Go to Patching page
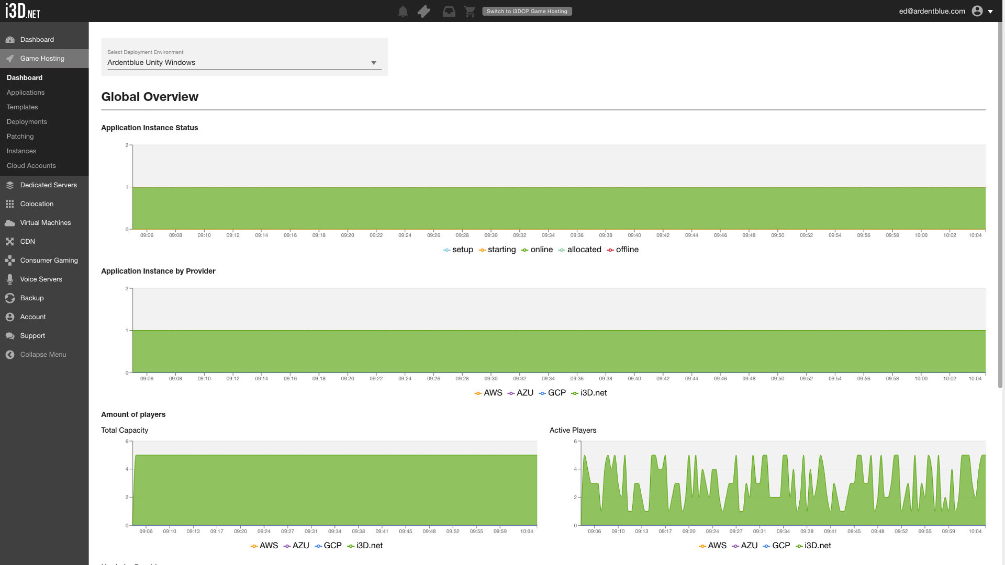The width and height of the screenshot is (1005, 565). (20, 136)
